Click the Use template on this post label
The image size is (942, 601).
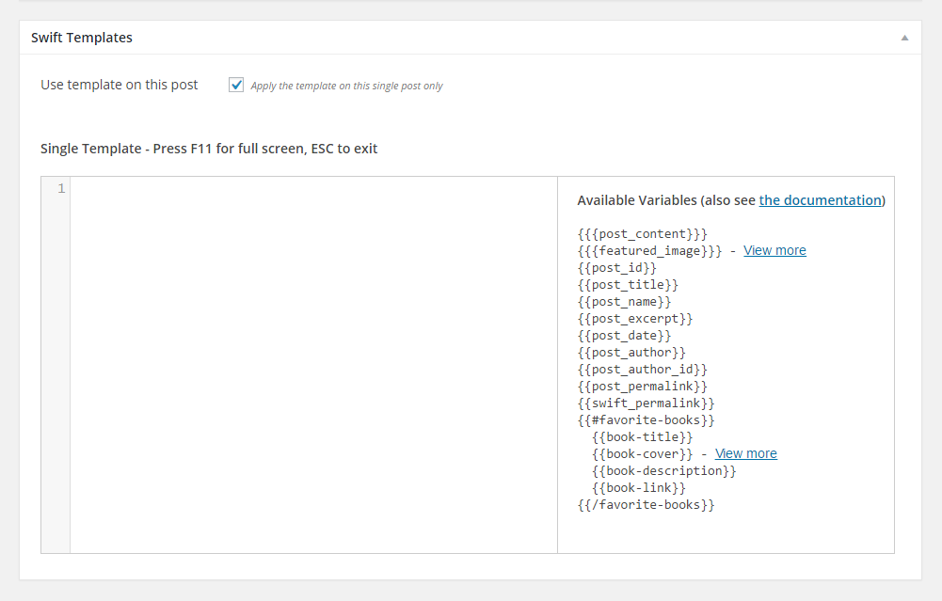click(119, 85)
